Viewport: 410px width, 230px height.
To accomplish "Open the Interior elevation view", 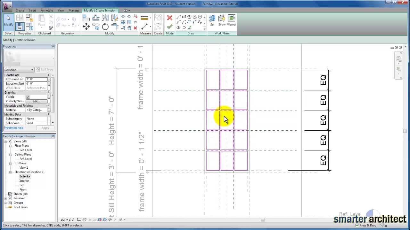I will point(24,181).
